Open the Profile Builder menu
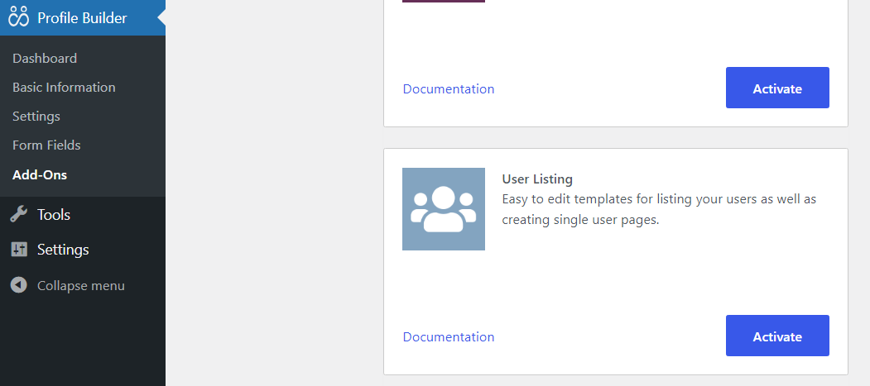 click(83, 17)
